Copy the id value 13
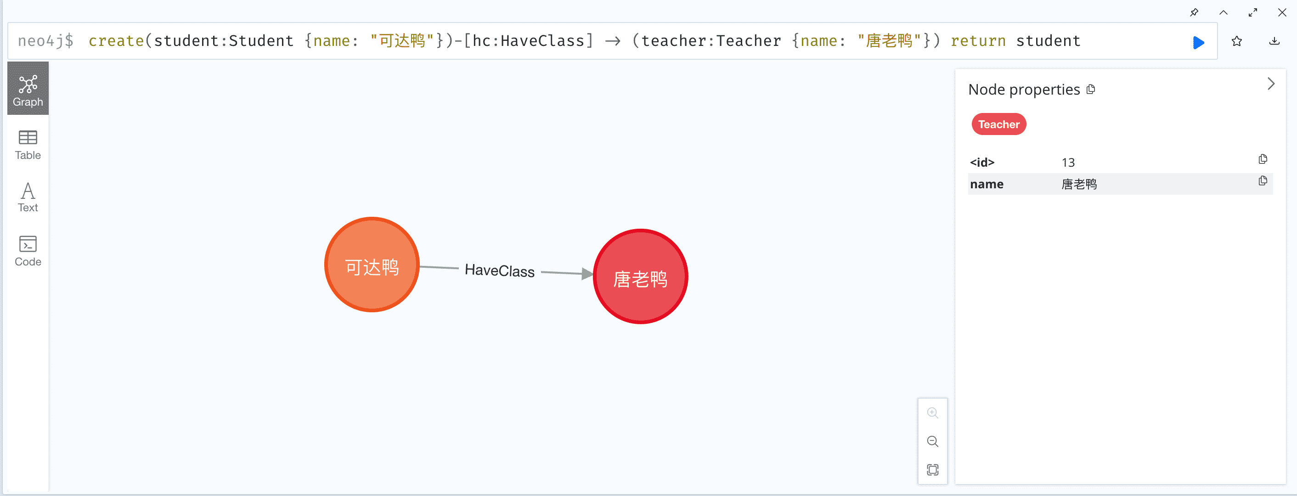The width and height of the screenshot is (1297, 496). (1262, 160)
